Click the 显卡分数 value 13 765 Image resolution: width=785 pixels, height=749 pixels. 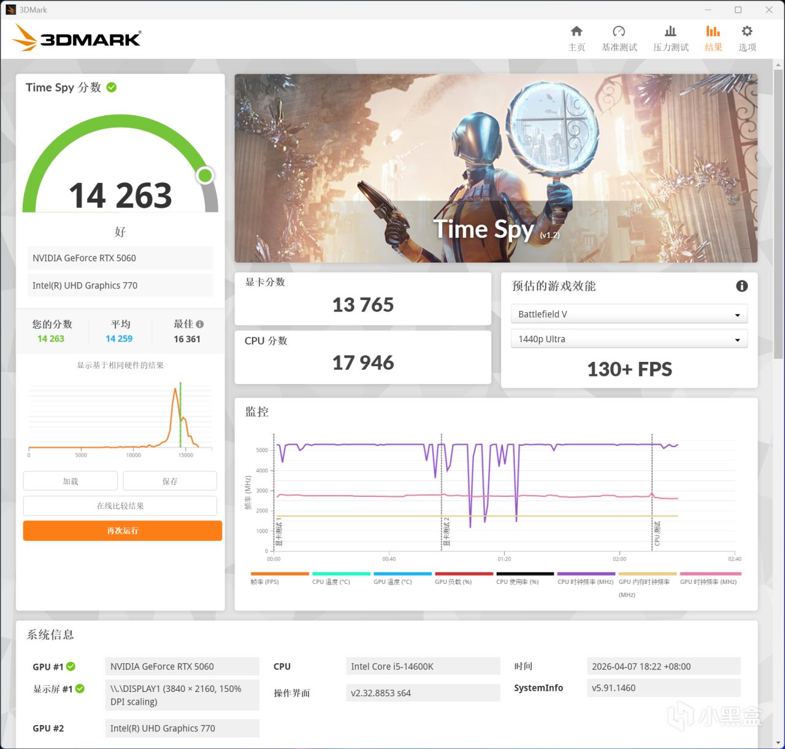pyautogui.click(x=363, y=305)
